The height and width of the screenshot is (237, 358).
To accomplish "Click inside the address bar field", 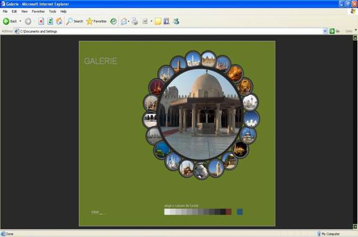I will click(x=172, y=31).
